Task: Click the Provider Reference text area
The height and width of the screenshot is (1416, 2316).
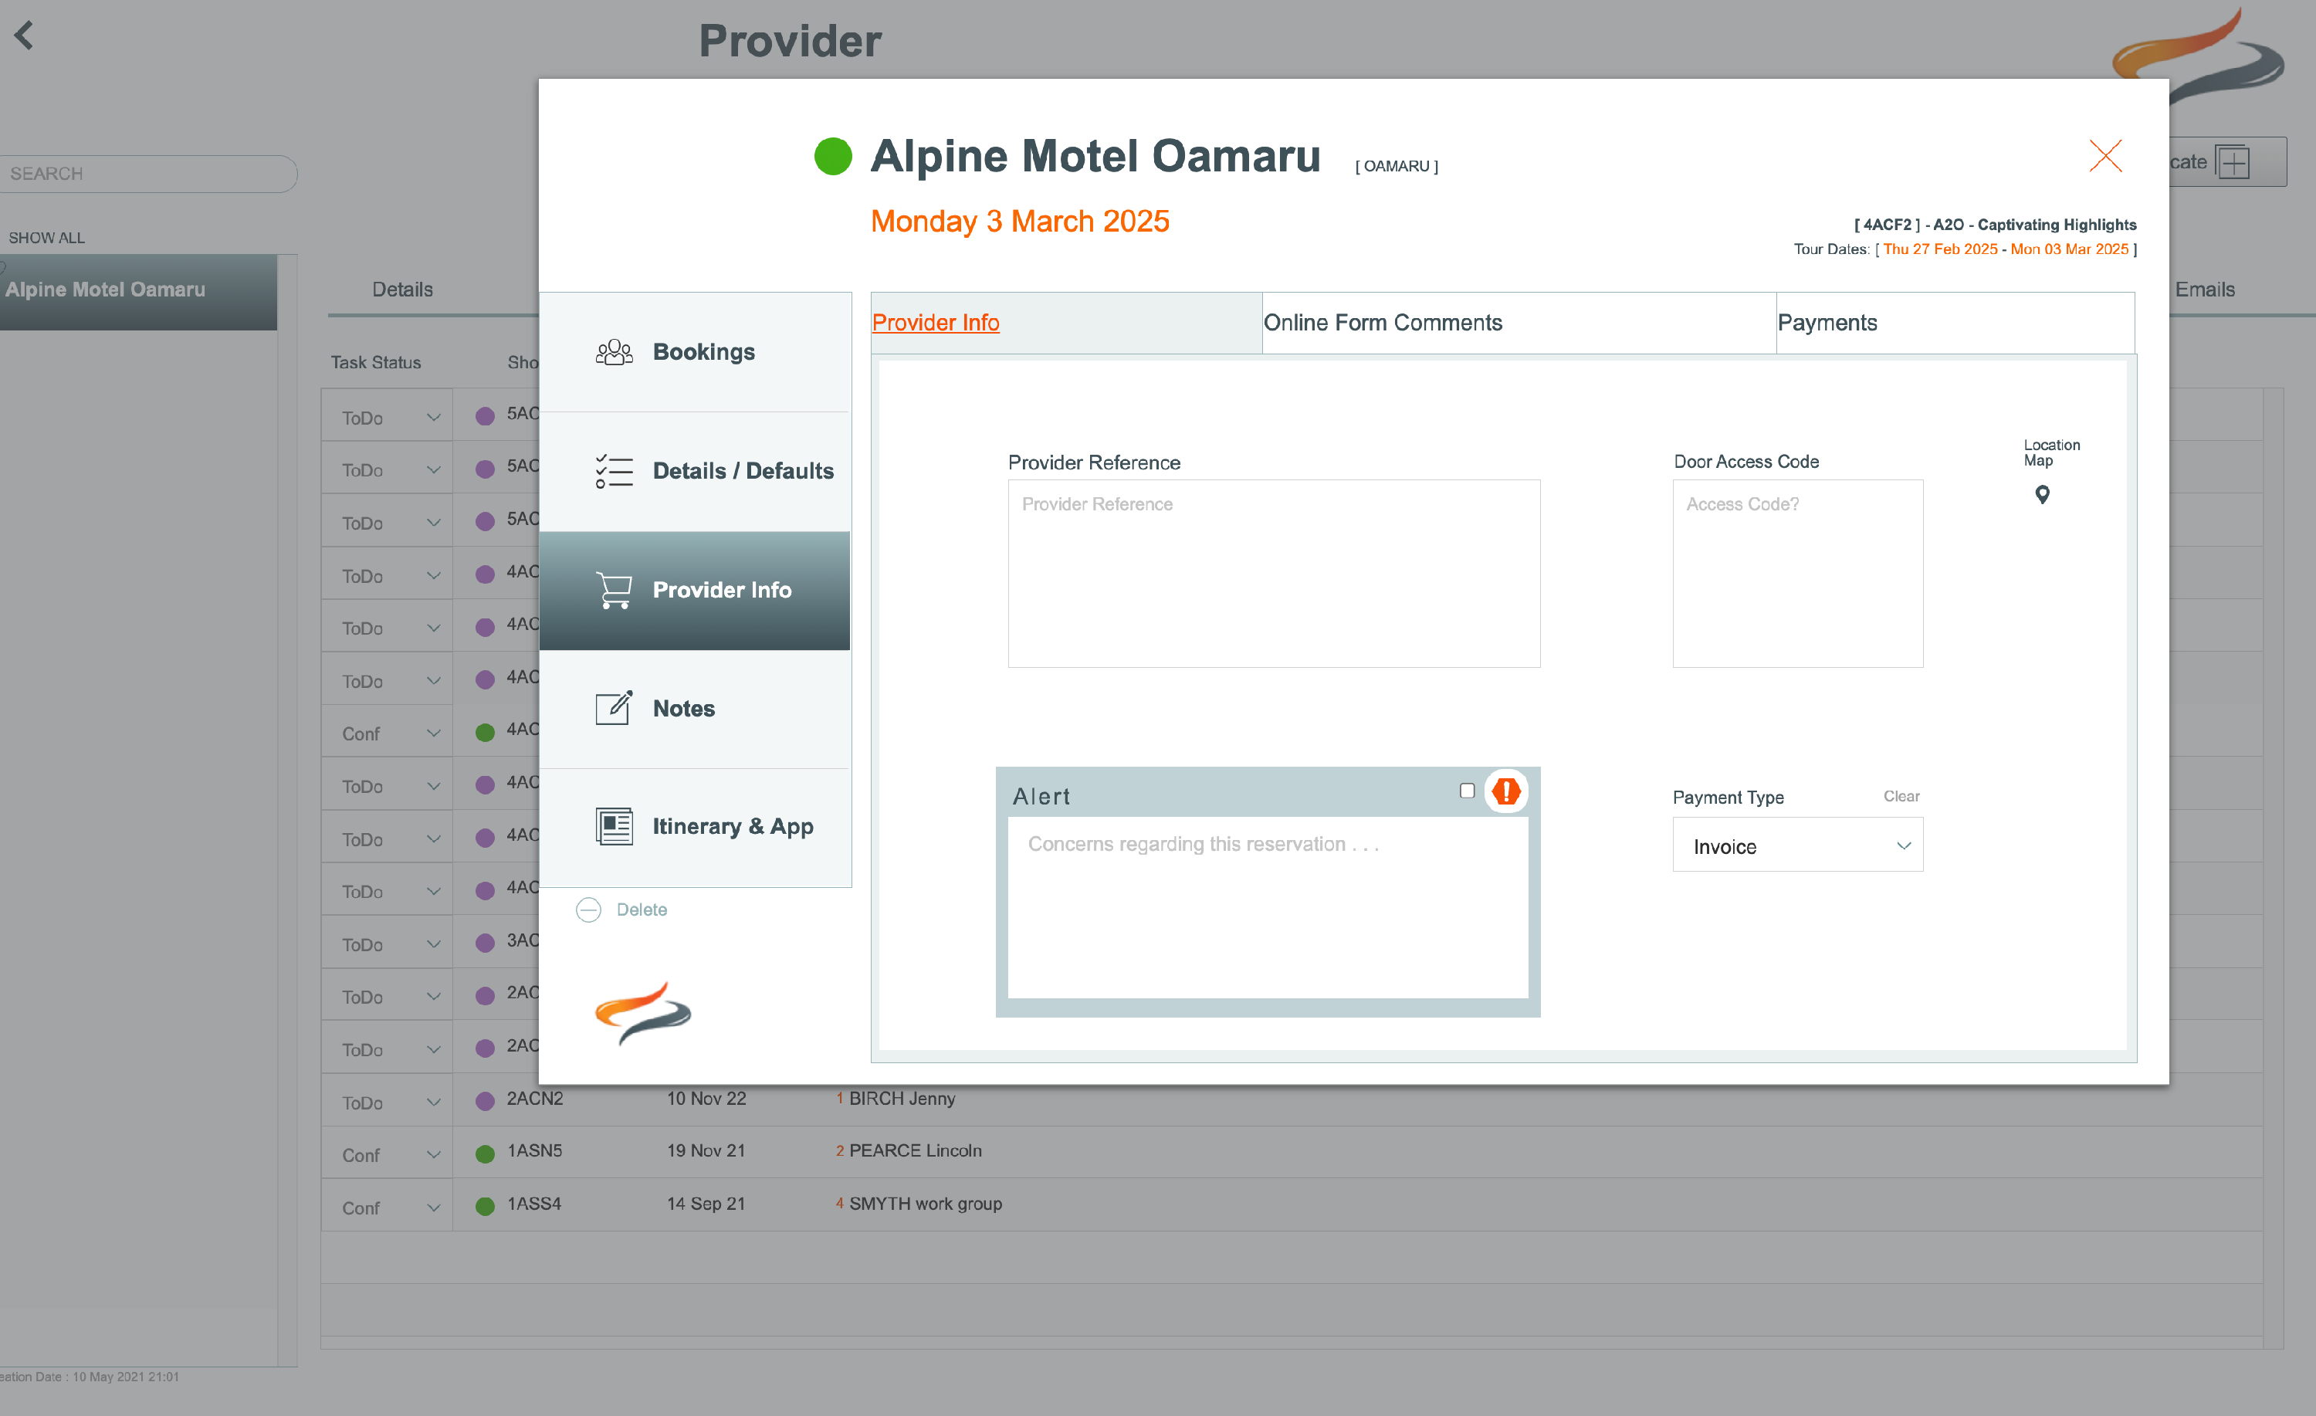Action: point(1274,574)
